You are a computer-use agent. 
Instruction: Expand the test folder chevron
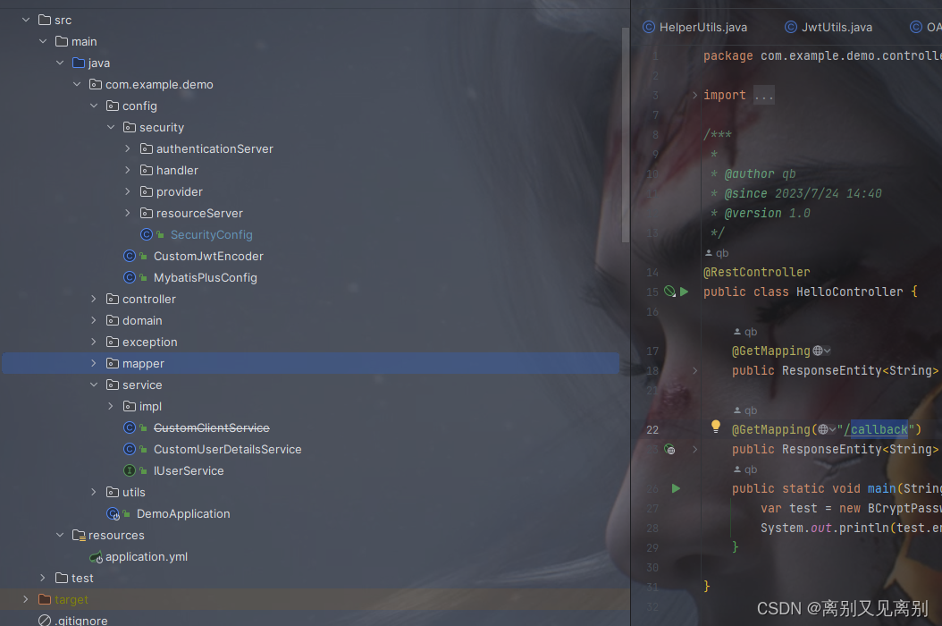pyautogui.click(x=43, y=578)
